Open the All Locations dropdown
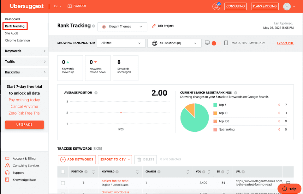The width and height of the screenshot is (303, 194). (174, 43)
